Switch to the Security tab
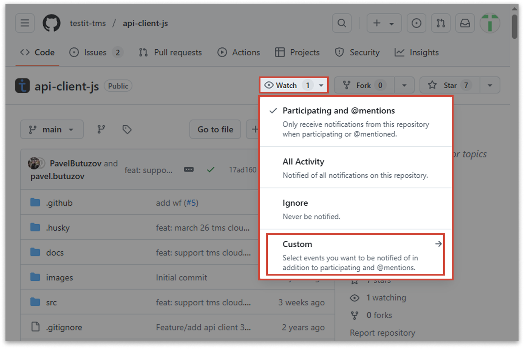The width and height of the screenshot is (524, 349). point(357,52)
